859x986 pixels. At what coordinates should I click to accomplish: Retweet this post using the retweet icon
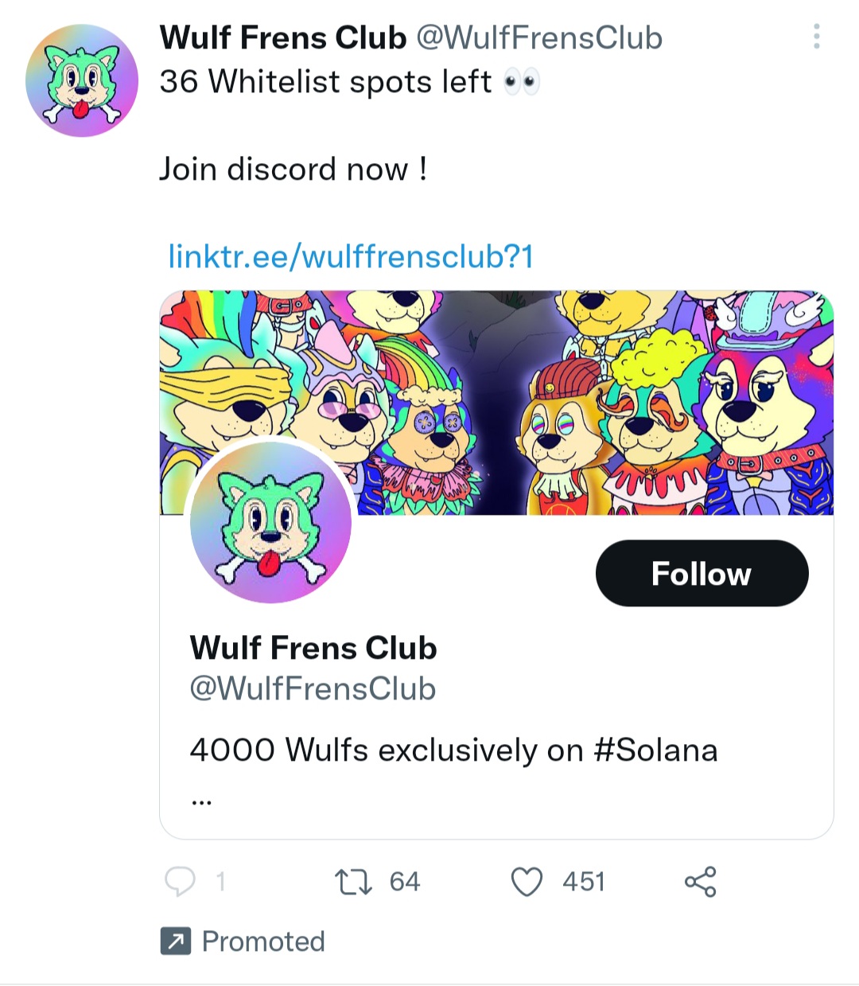pyautogui.click(x=353, y=882)
